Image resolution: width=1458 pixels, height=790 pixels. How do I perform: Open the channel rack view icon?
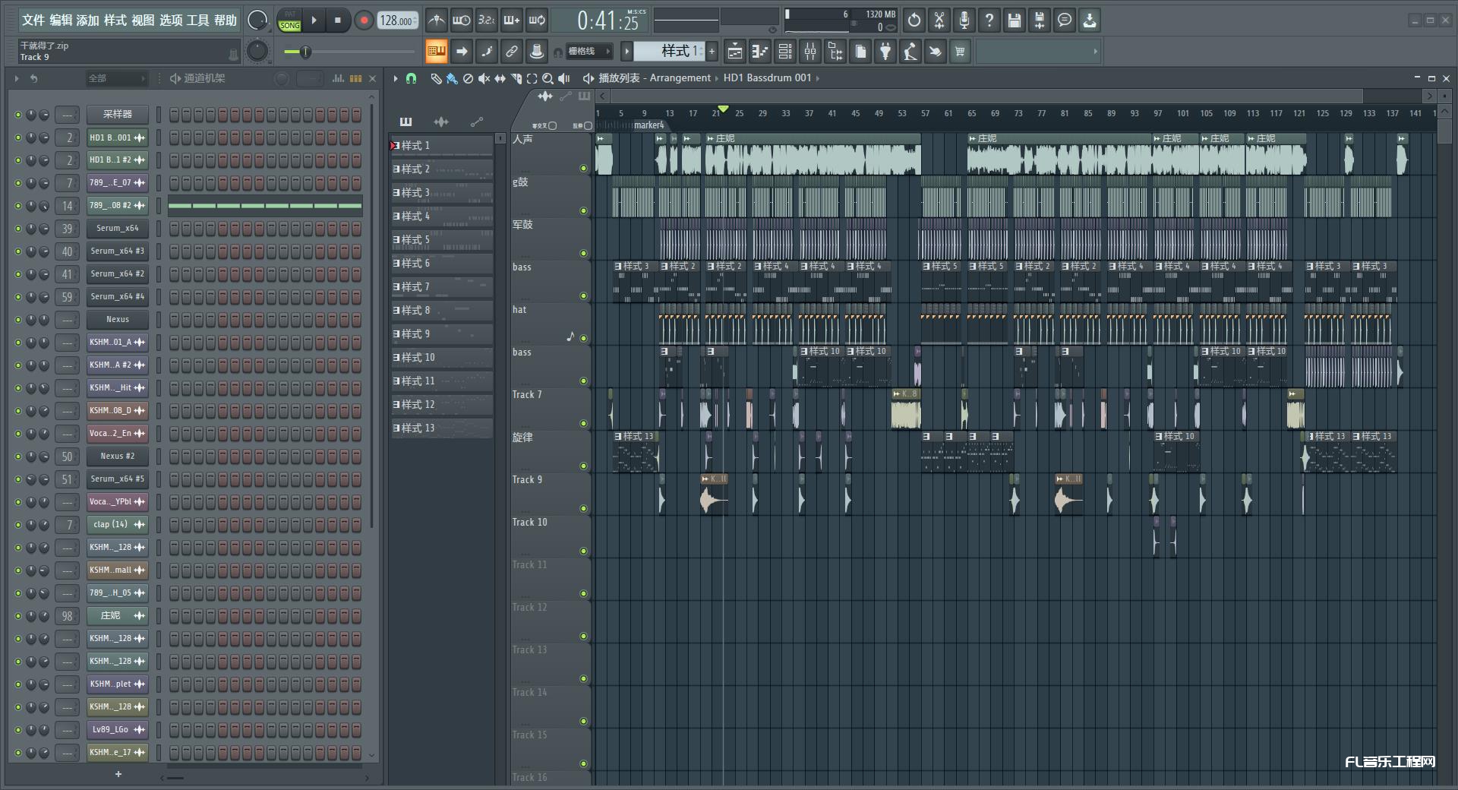pos(785,52)
